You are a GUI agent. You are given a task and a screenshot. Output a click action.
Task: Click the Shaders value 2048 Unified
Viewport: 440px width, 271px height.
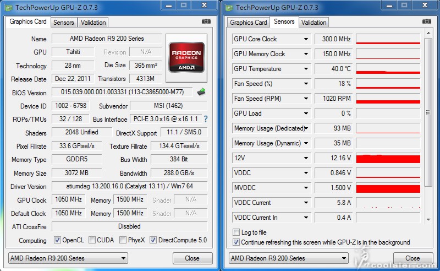pos(81,132)
